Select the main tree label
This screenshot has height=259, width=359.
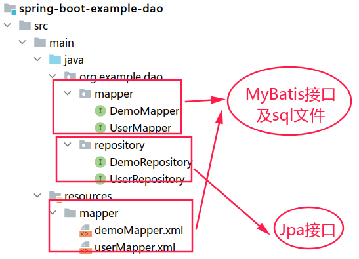pos(62,43)
